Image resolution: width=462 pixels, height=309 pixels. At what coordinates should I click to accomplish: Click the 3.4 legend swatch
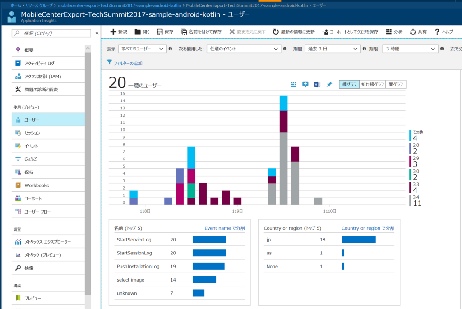[410, 201]
